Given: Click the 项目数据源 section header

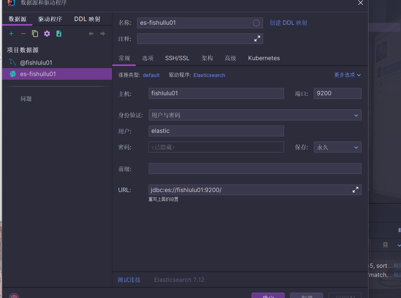Looking at the screenshot, I should click(23, 50).
